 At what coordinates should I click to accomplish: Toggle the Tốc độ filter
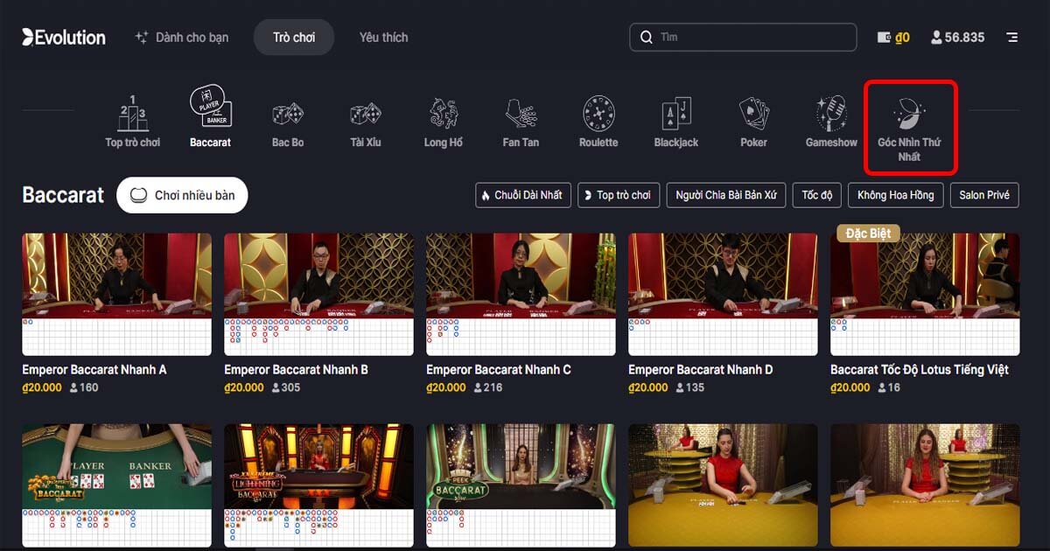click(816, 195)
